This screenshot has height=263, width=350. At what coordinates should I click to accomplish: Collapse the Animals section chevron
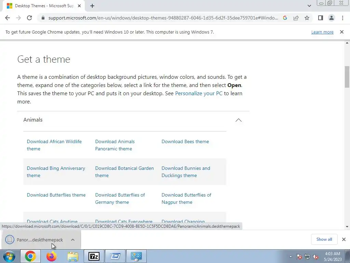[238, 120]
